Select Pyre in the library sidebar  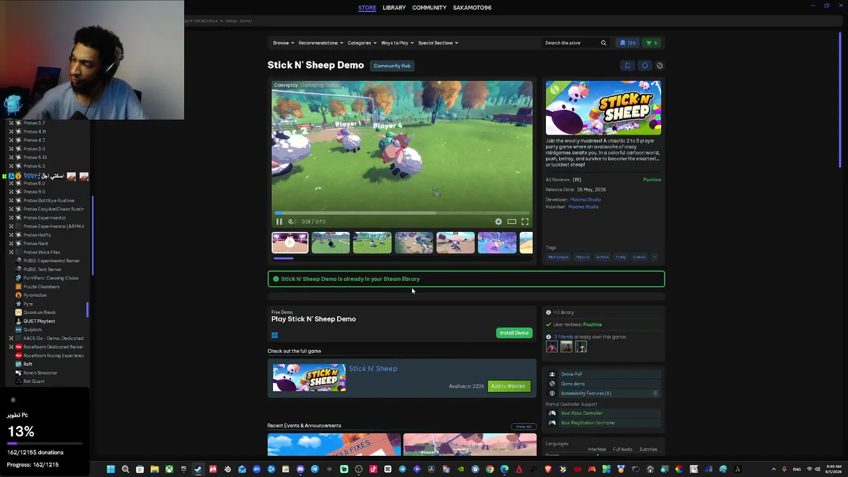28,304
